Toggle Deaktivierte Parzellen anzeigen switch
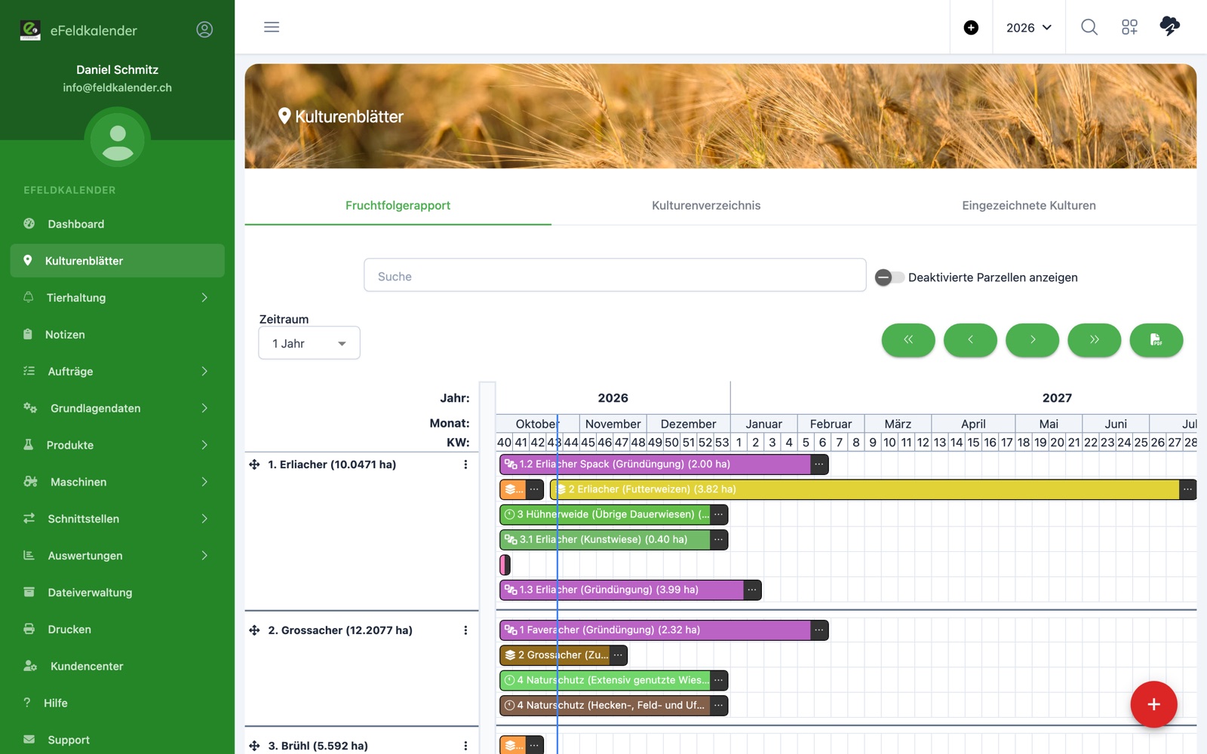The height and width of the screenshot is (754, 1207). [x=889, y=277]
